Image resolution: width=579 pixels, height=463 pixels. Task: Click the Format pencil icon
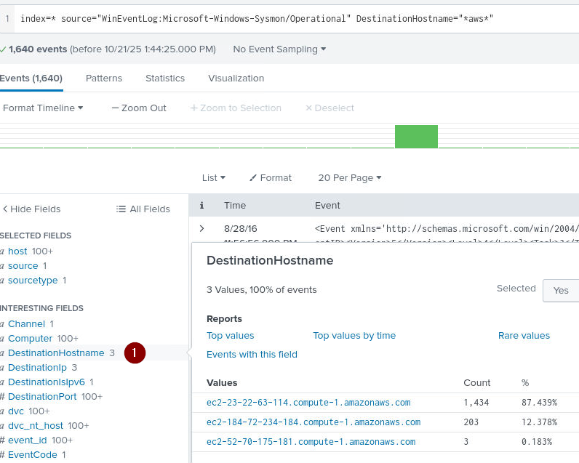pyautogui.click(x=253, y=177)
